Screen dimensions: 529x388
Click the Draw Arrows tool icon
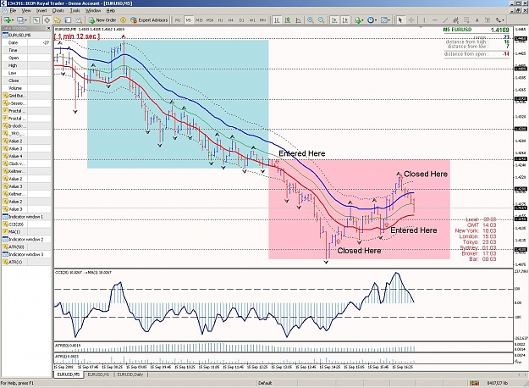(499, 20)
